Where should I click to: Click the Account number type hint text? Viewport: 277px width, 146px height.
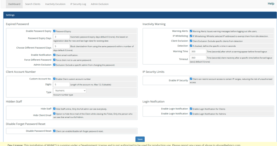click(63, 95)
